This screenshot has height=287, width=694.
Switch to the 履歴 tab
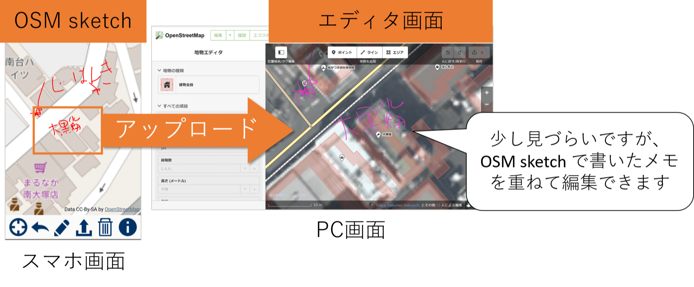pyautogui.click(x=242, y=35)
